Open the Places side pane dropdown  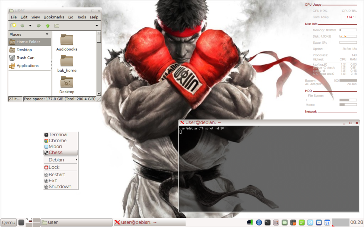[47, 34]
